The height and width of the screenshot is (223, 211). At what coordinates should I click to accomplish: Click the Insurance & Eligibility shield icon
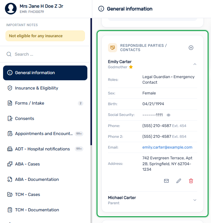coord(10,88)
